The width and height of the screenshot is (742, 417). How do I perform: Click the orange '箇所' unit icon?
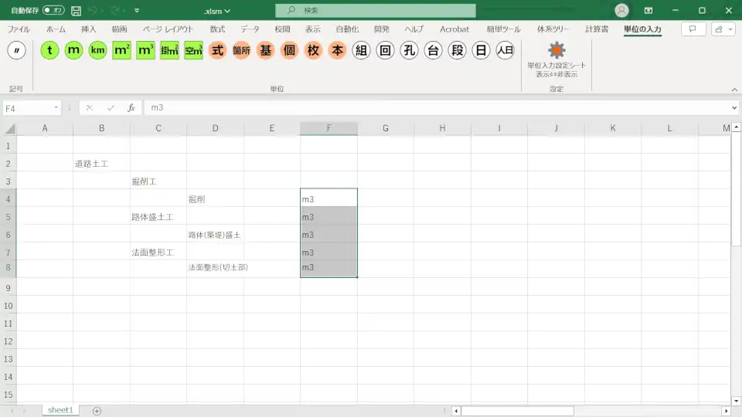click(x=242, y=51)
